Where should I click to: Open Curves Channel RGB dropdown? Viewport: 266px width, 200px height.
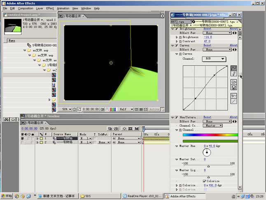coord(214,59)
